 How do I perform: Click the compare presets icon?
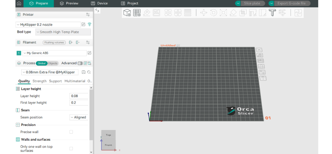pyautogui.click(x=89, y=63)
